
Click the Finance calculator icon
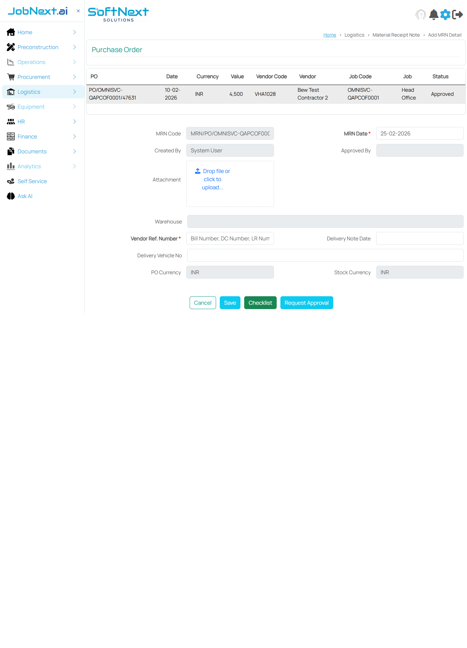pyautogui.click(x=11, y=136)
